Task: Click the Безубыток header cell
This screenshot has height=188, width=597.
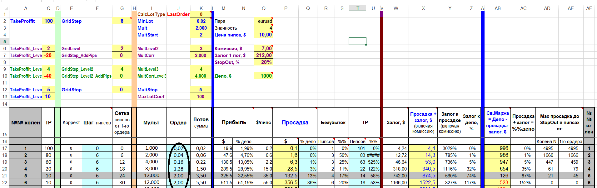Action: [333, 123]
